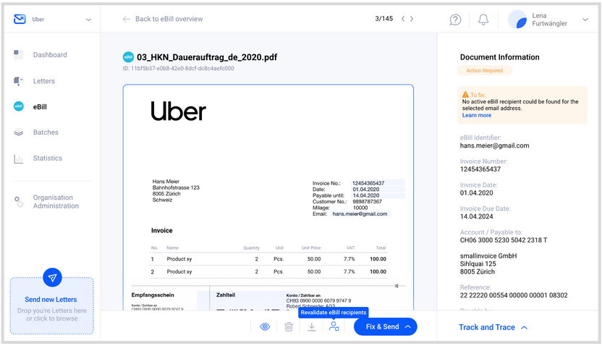Image resolution: width=602 pixels, height=346 pixels.
Task: Click the account CH06 3000 5230 5042 2318 T
Action: point(504,240)
